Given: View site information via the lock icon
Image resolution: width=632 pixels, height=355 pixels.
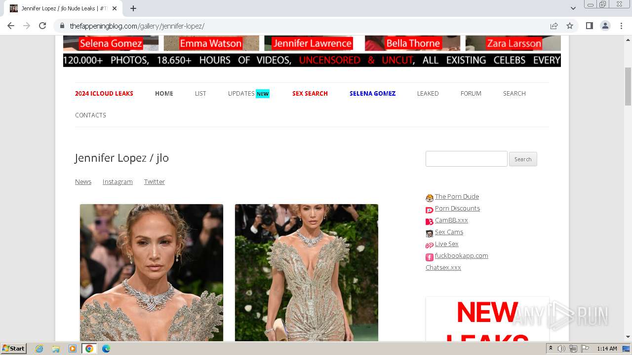Looking at the screenshot, I should [x=62, y=26].
